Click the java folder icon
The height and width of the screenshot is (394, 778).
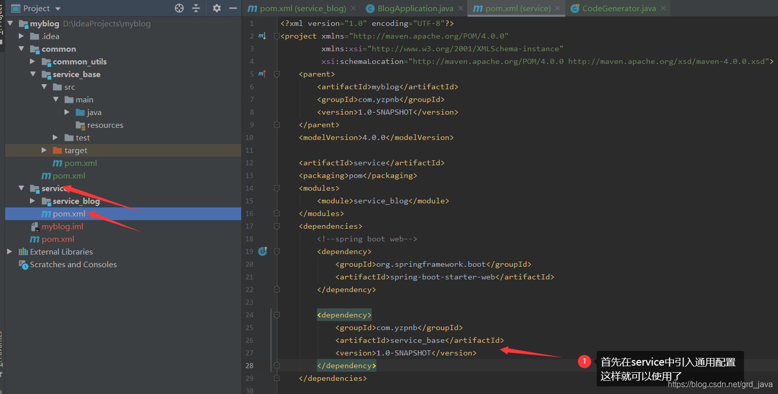(x=80, y=112)
